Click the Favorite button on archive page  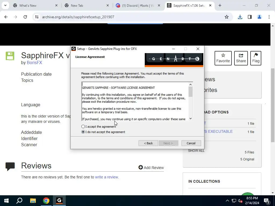pyautogui.click(x=223, y=58)
